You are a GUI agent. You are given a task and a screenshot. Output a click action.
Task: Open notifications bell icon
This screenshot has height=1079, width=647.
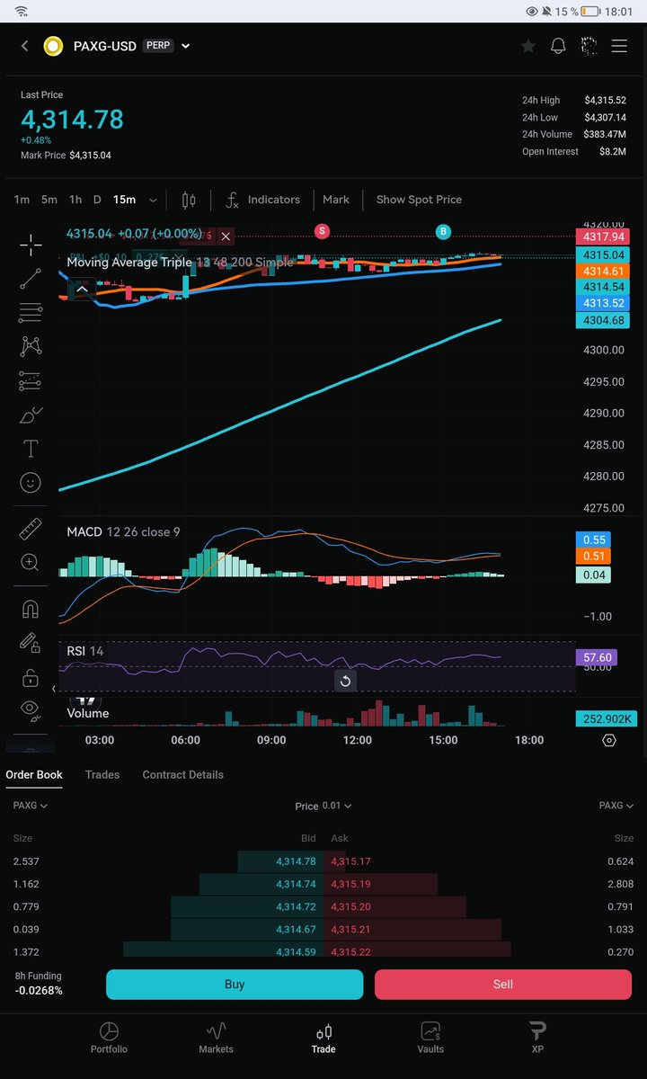(x=558, y=46)
